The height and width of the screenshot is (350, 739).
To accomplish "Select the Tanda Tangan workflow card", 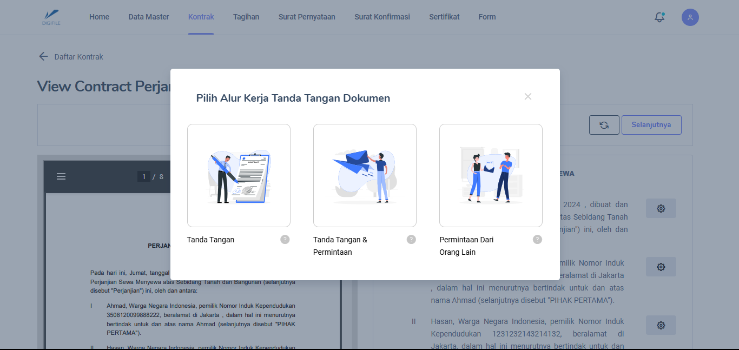I will point(239,175).
